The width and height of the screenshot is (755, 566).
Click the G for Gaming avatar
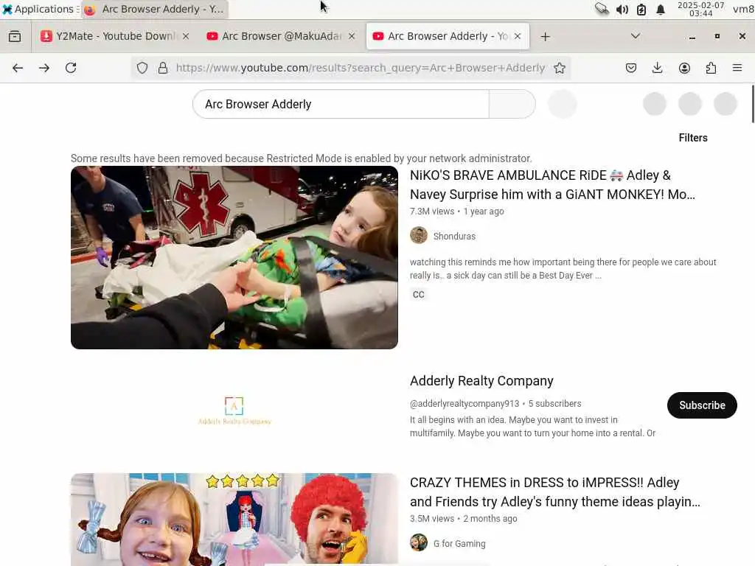[x=419, y=542]
